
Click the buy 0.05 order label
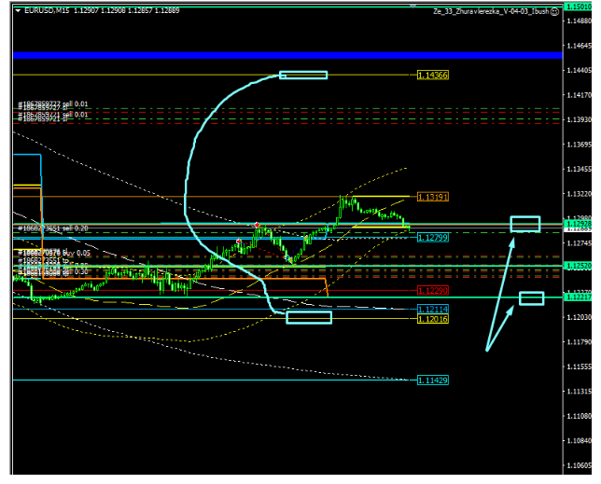(x=54, y=253)
